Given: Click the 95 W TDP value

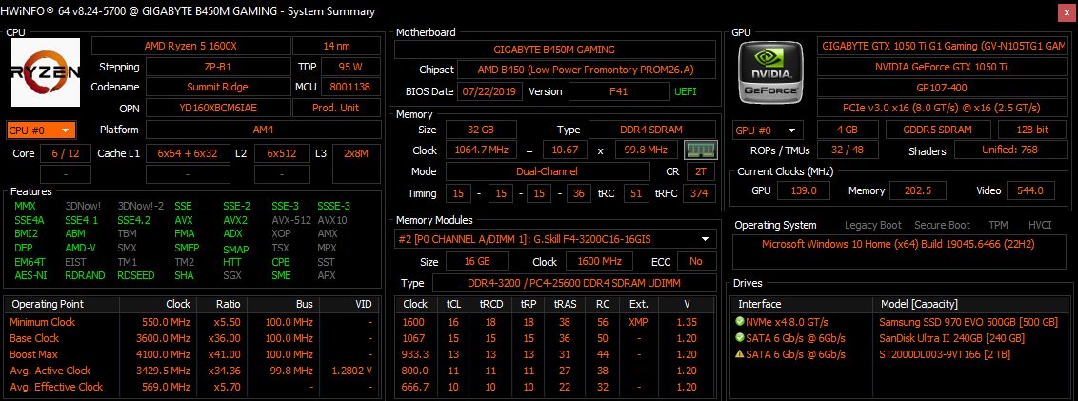Looking at the screenshot, I should point(349,67).
